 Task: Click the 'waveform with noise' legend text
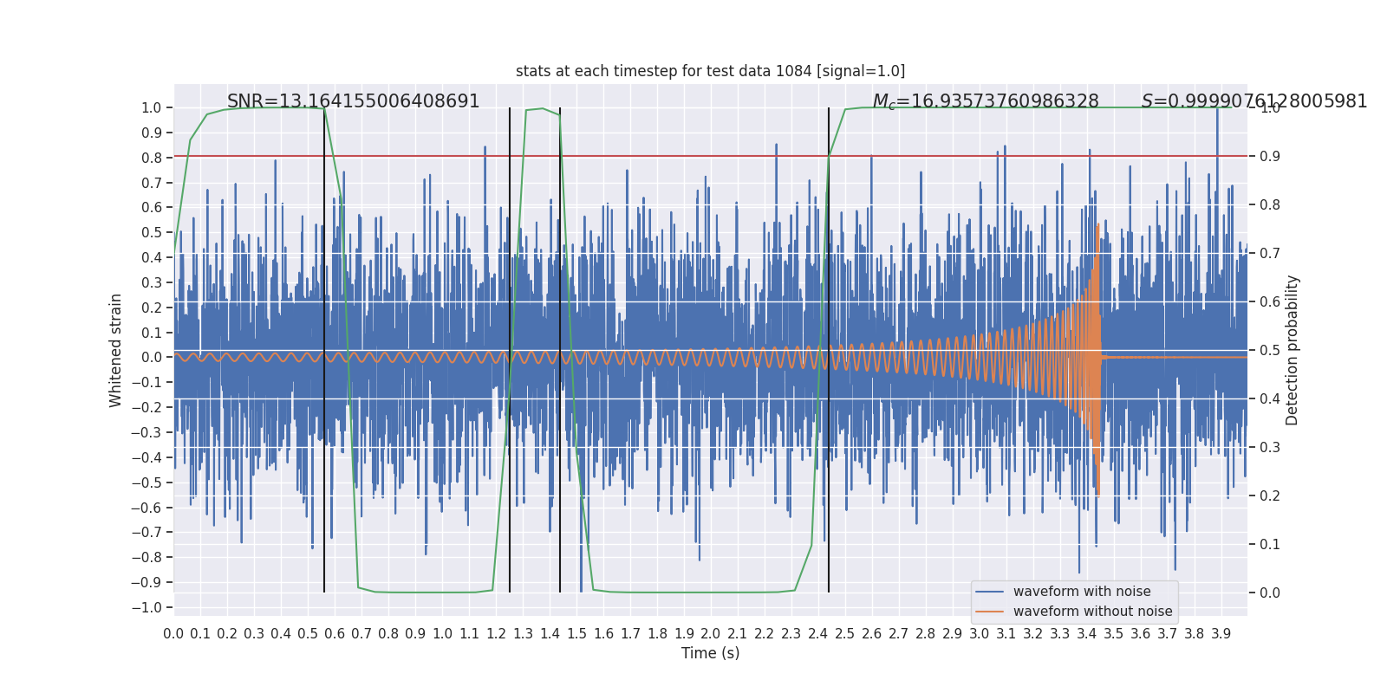1082,592
